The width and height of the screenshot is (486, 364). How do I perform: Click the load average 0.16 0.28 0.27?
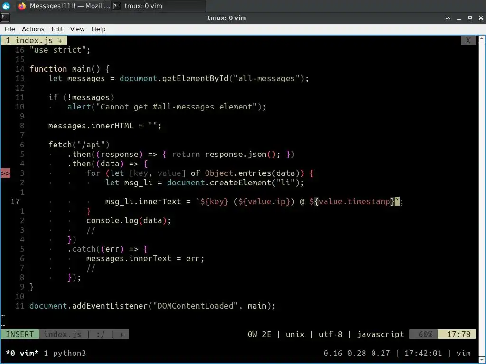coord(357,353)
